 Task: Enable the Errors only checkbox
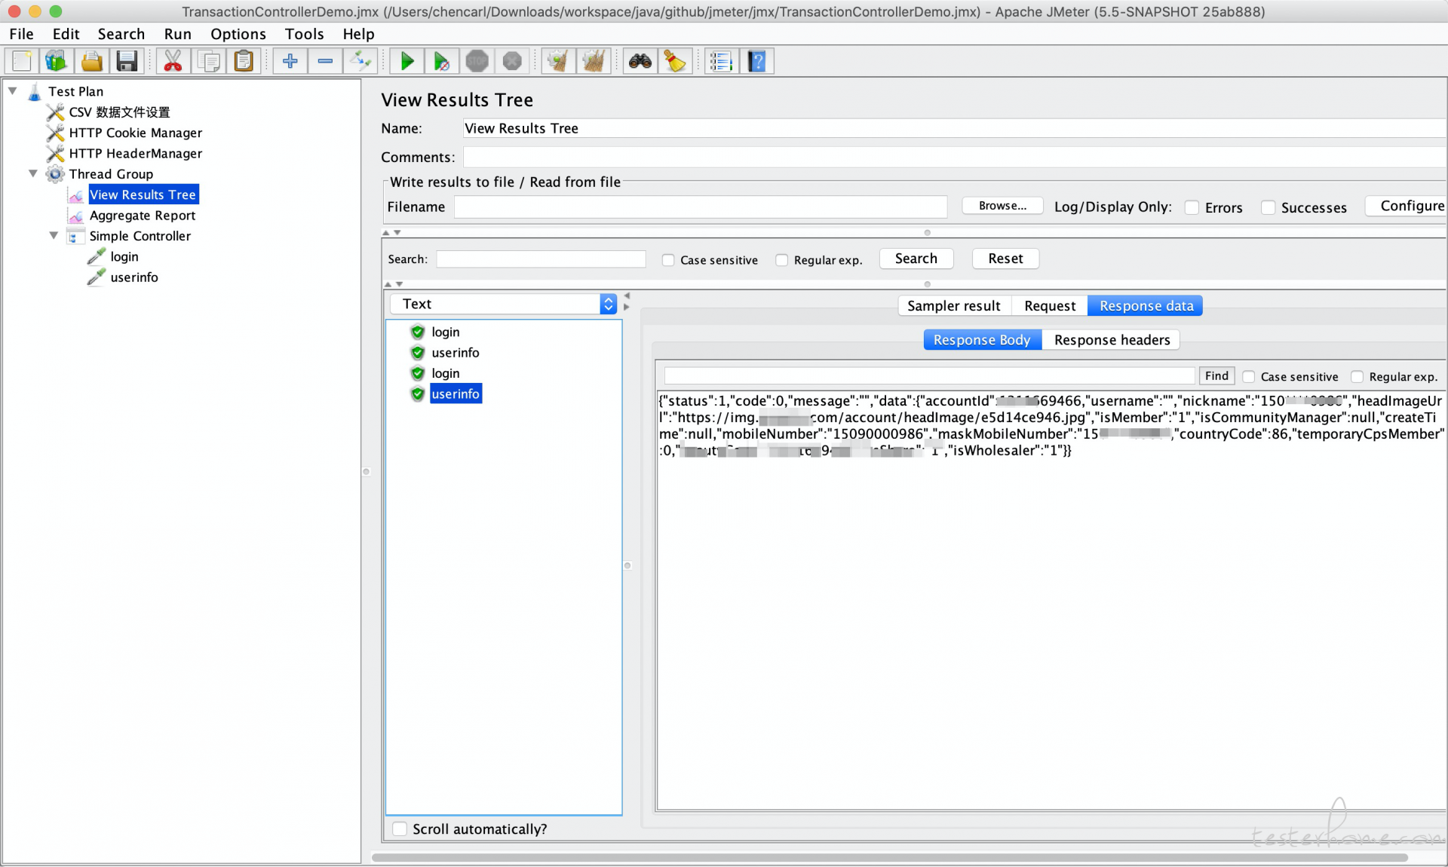point(1192,207)
